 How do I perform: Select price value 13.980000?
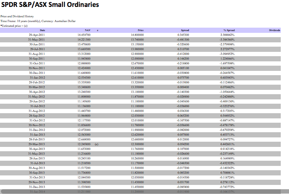(137, 49)
